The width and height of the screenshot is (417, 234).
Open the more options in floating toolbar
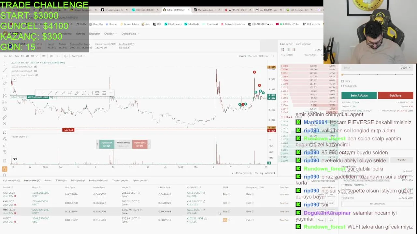(x=111, y=93)
